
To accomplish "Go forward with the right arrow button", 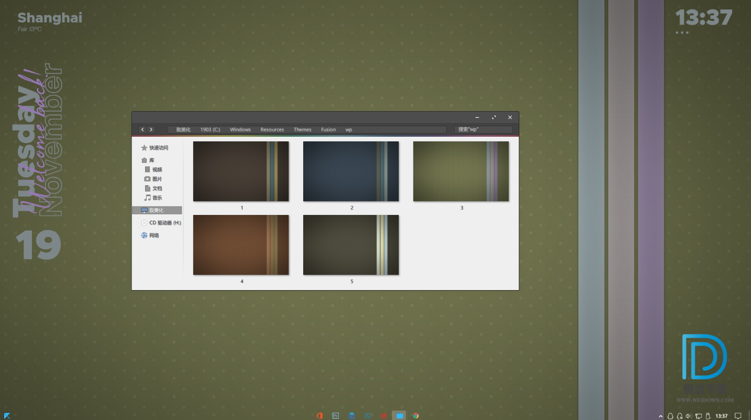I will tap(151, 129).
